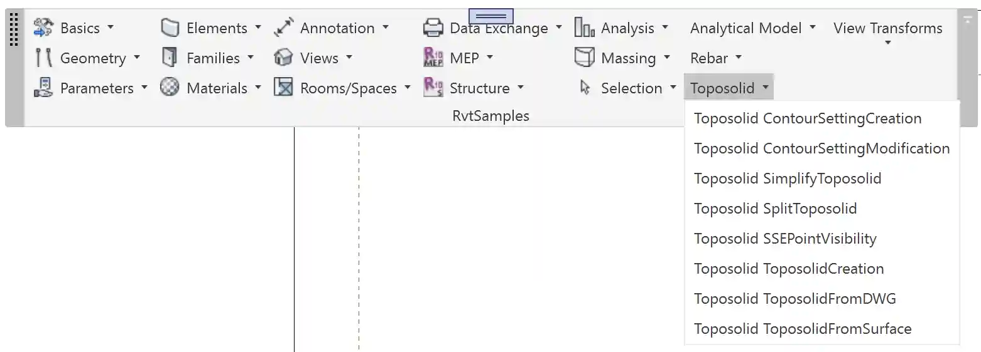Viewport: 981px width, 352px height.
Task: Click the MEP ribbon icon
Action: coord(433,58)
